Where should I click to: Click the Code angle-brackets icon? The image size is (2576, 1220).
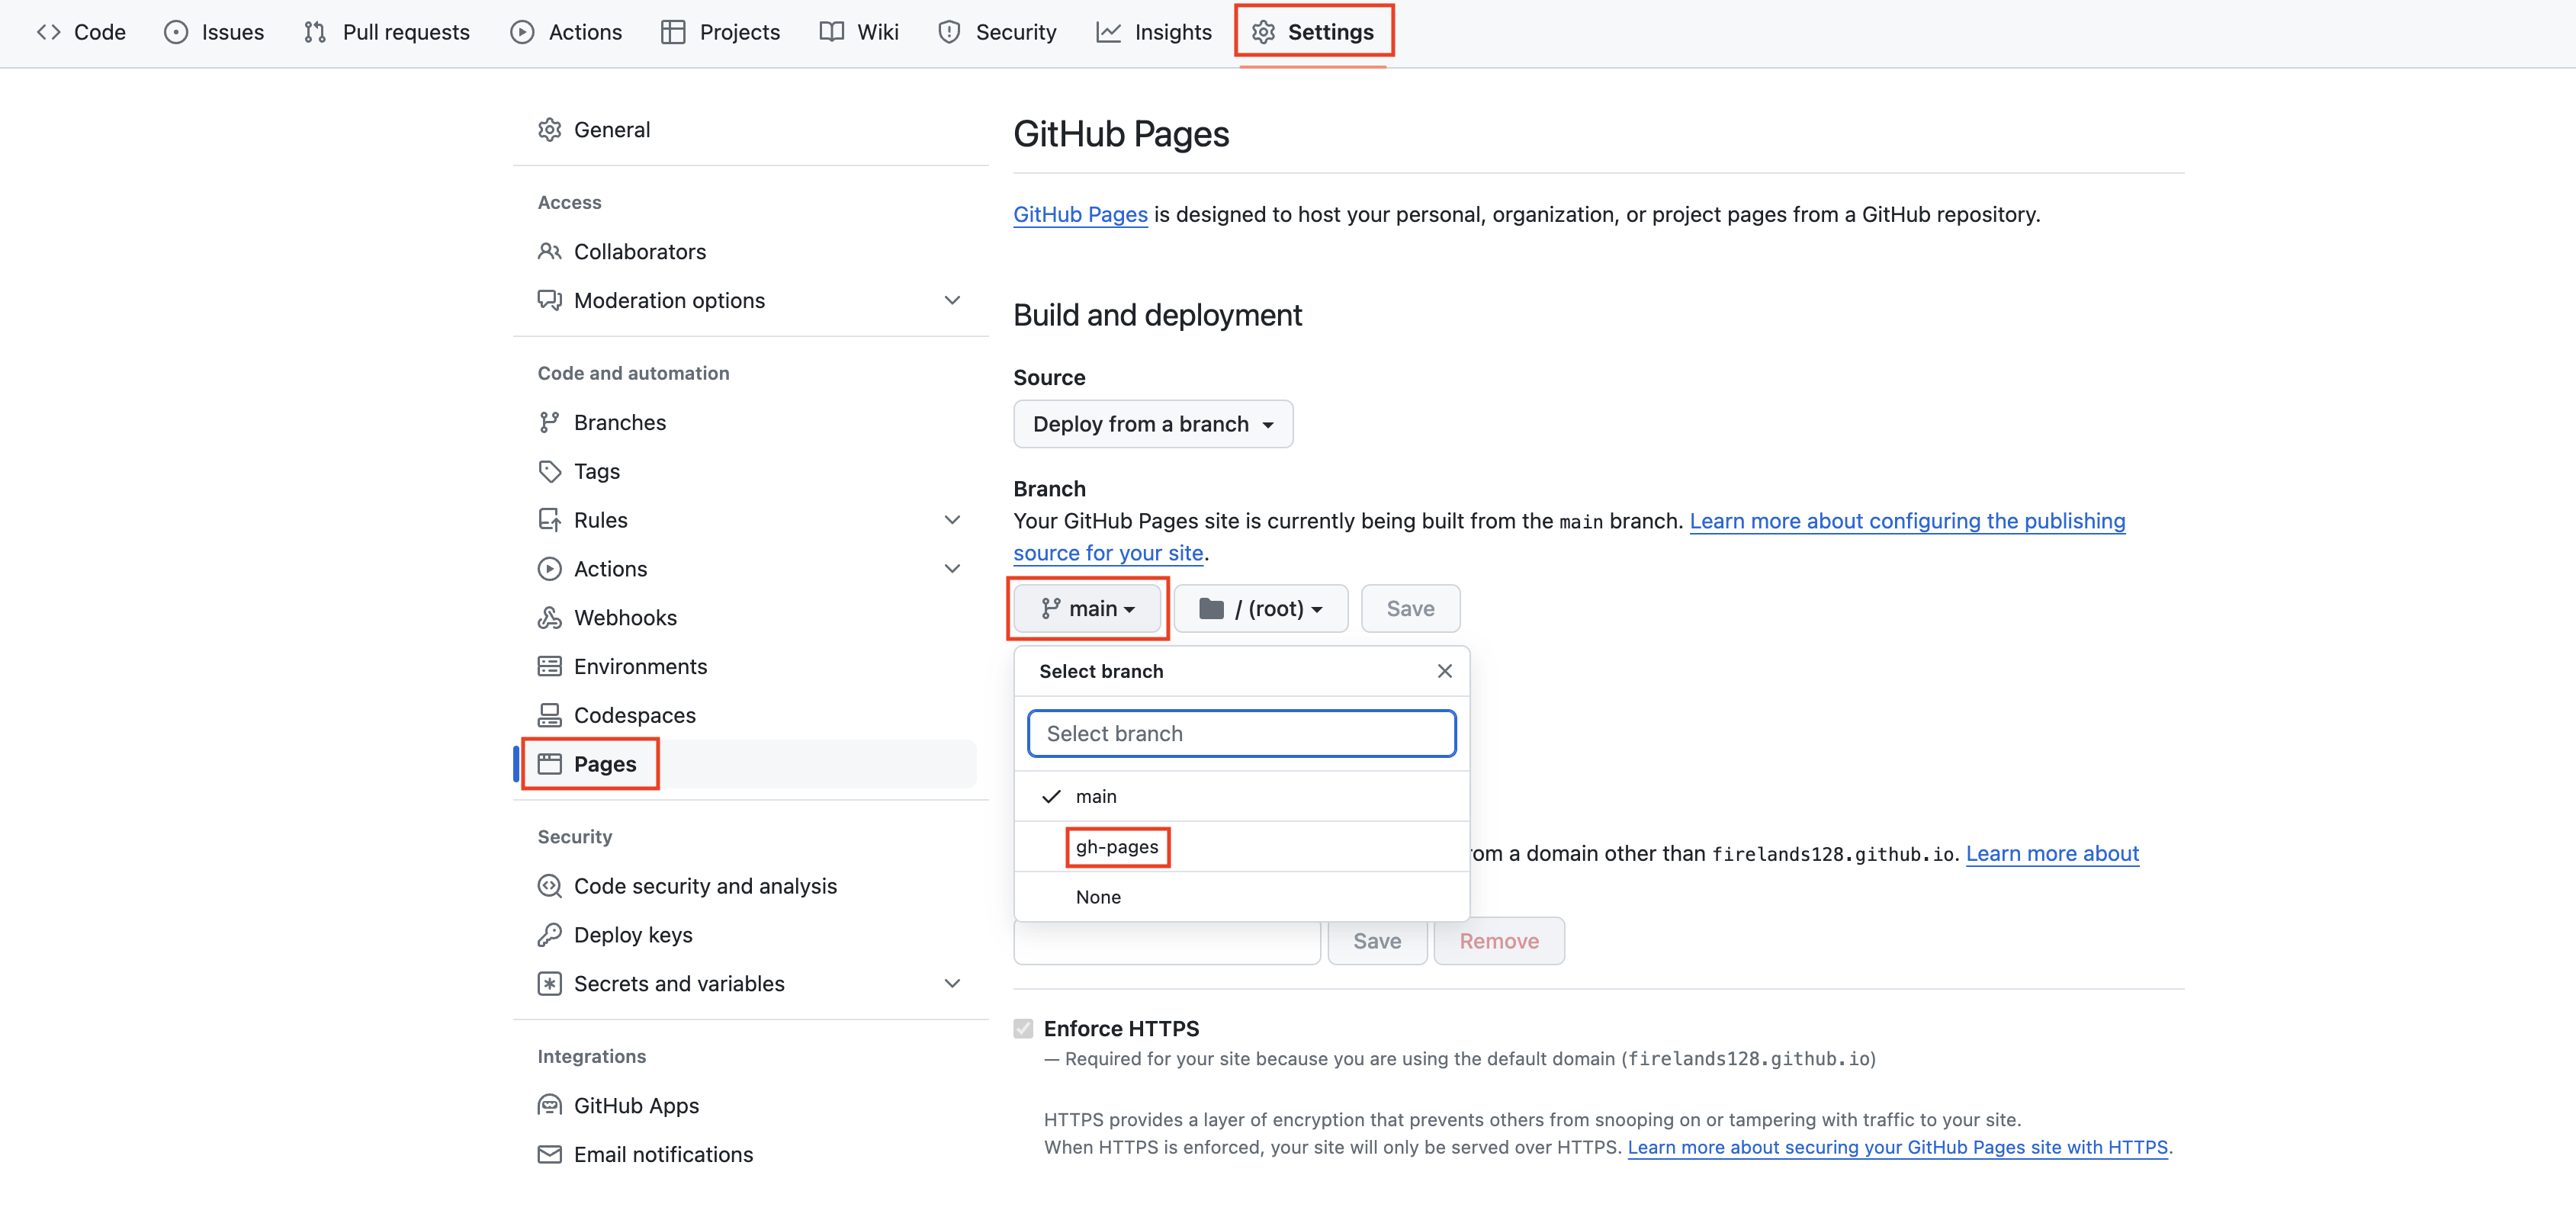point(48,32)
